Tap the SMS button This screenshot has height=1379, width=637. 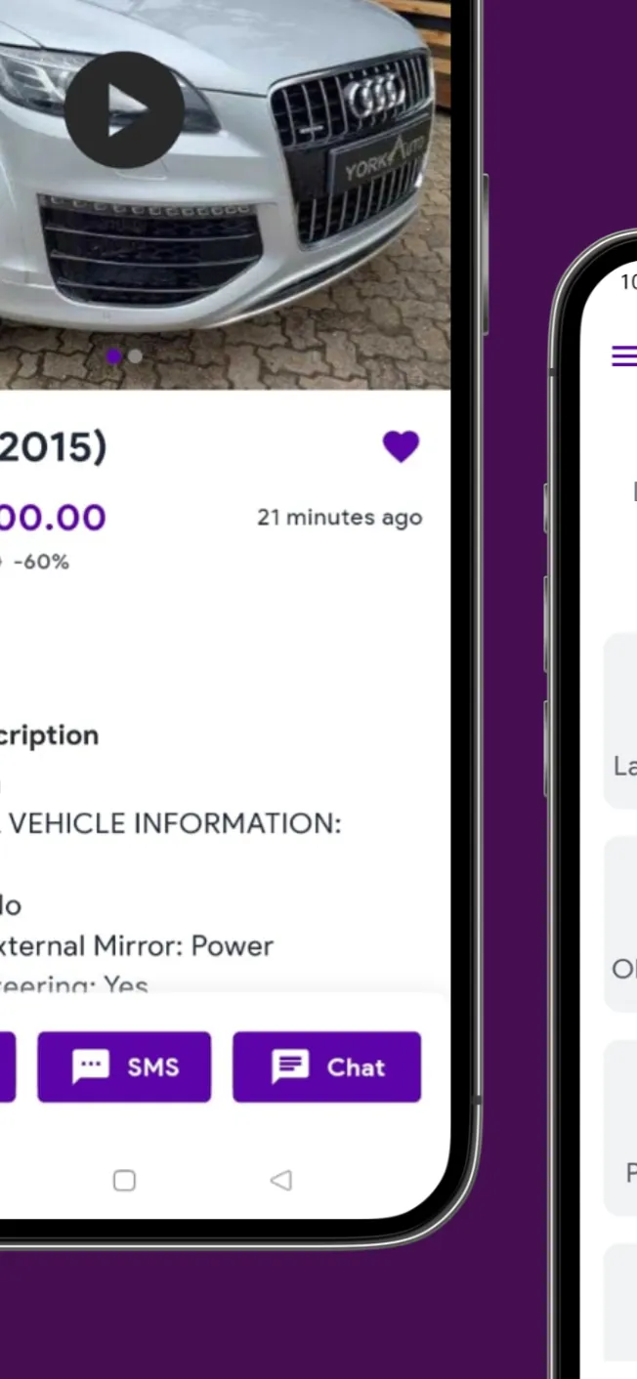click(x=124, y=1066)
